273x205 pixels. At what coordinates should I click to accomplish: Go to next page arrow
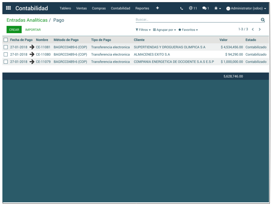pyautogui.click(x=260, y=29)
